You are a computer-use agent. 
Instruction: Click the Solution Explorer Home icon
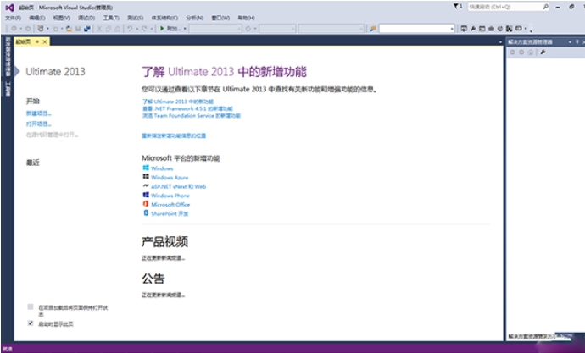(x=531, y=52)
